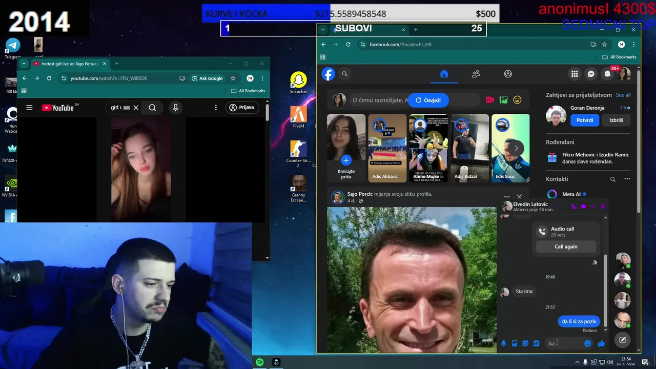Image resolution: width=656 pixels, height=369 pixels.
Task: Reload the YouTube page
Action: 49,78
